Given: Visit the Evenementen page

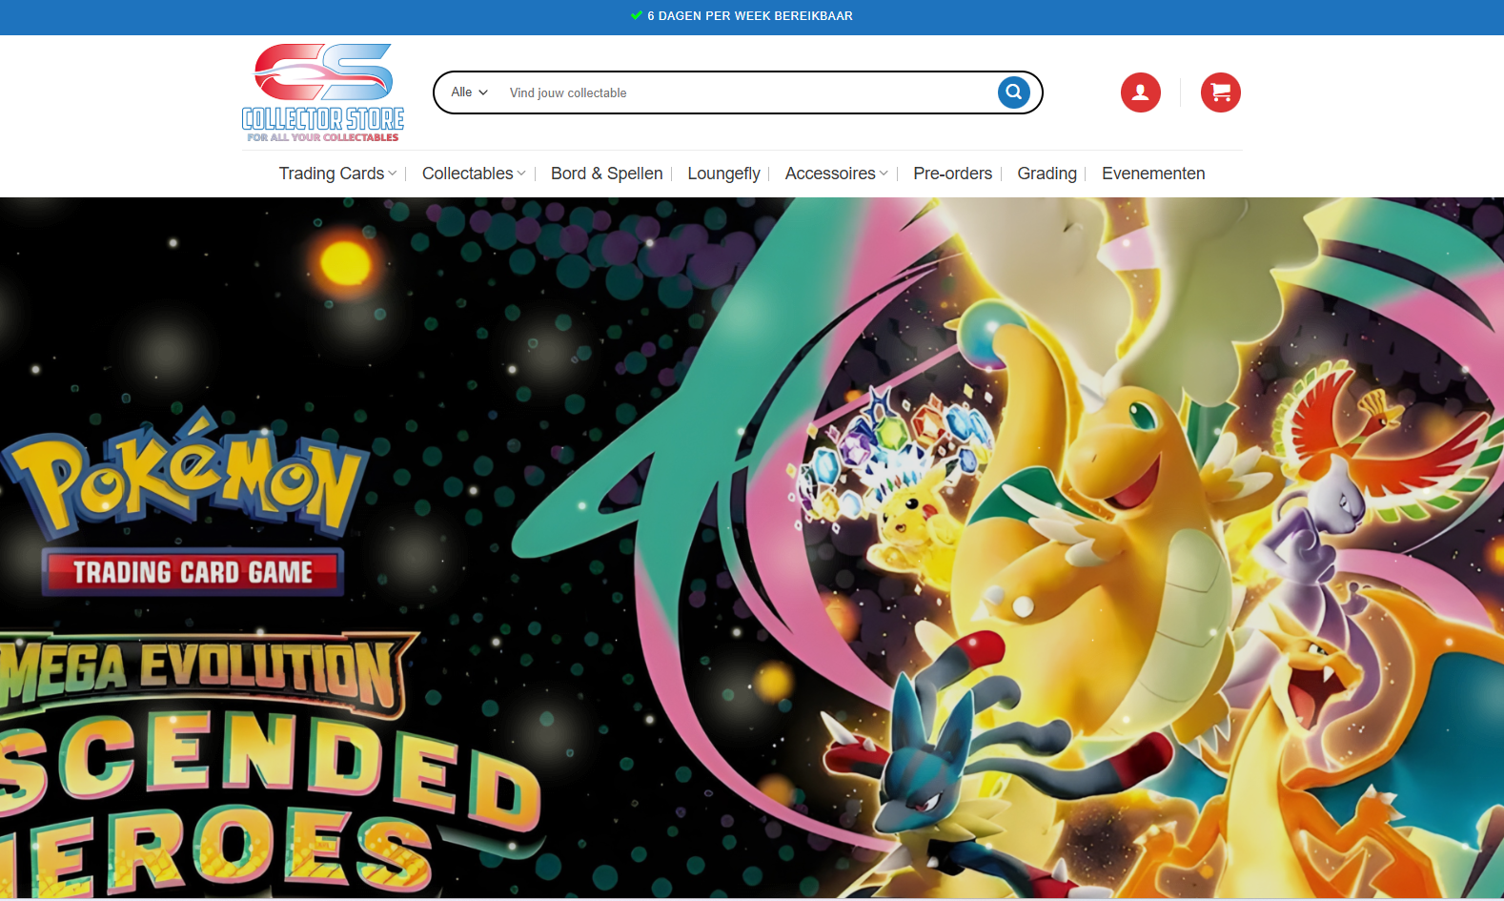Looking at the screenshot, I should tap(1153, 174).
